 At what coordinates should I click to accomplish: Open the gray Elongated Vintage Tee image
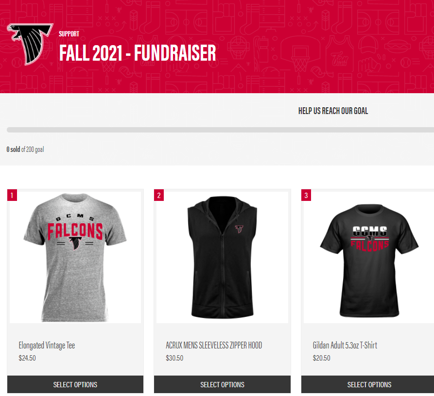pyautogui.click(x=75, y=257)
